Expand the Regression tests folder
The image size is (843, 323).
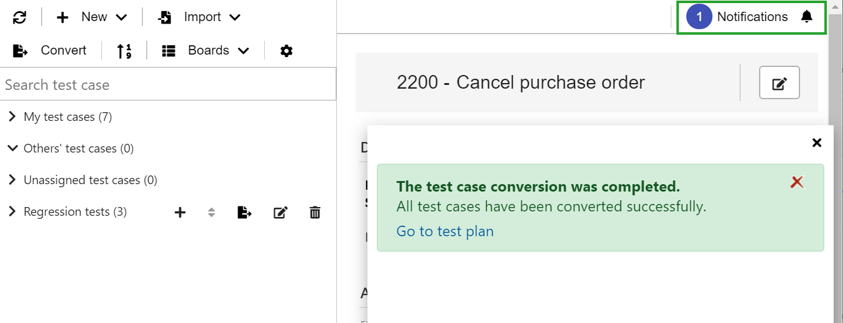12,211
